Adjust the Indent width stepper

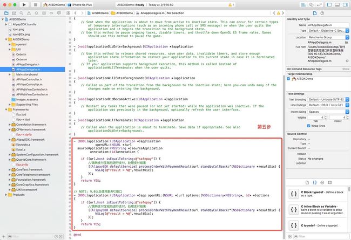(x=348, y=118)
